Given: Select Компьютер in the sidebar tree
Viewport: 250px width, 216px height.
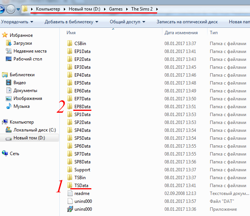Looking at the screenshot, I should (x=22, y=122).
